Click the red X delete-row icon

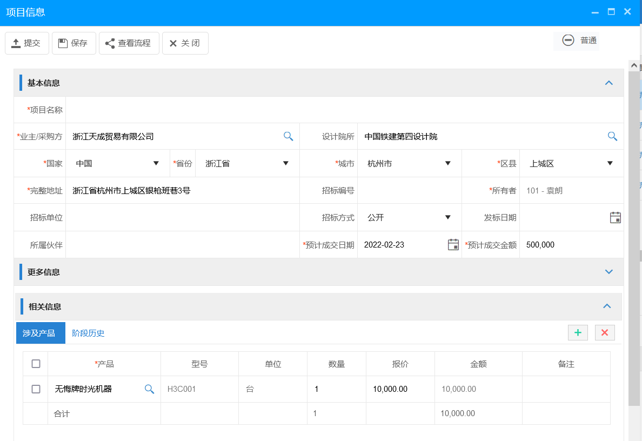[604, 333]
